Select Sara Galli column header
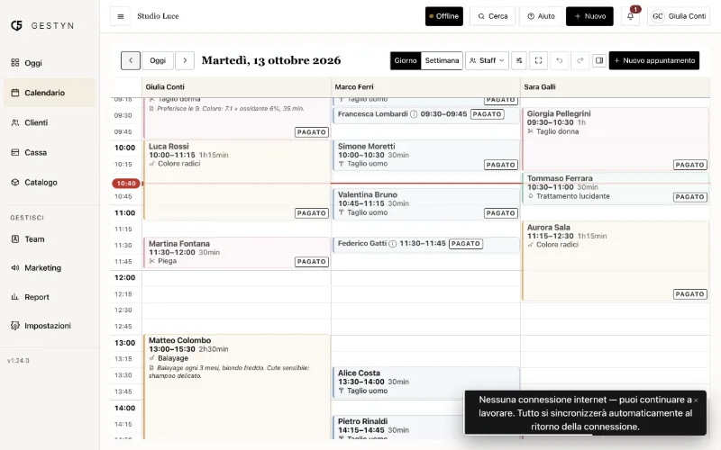 pos(616,86)
